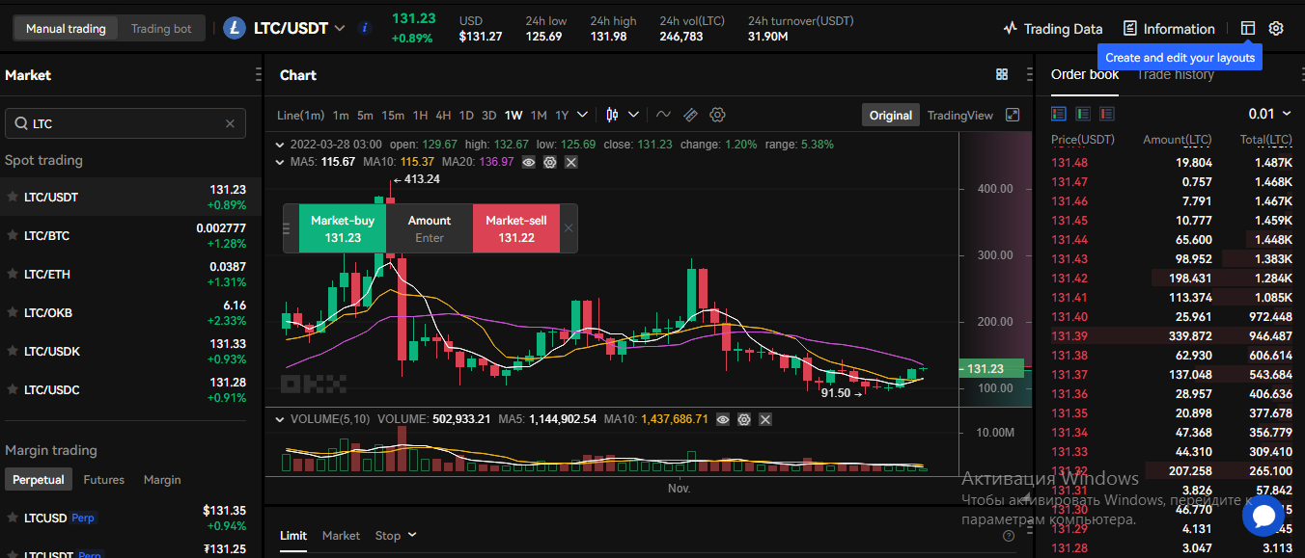Open the Information panel
The height and width of the screenshot is (558, 1305).
tap(1169, 29)
